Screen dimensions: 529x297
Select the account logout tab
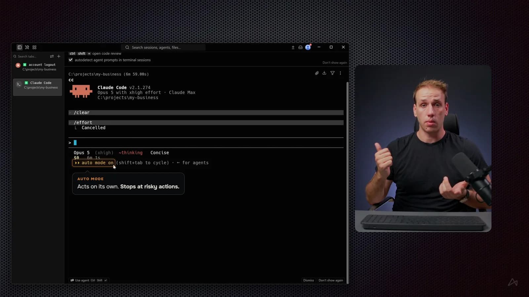[38, 67]
